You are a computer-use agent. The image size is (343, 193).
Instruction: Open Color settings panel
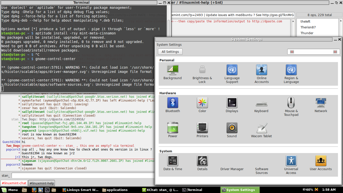click(202, 105)
